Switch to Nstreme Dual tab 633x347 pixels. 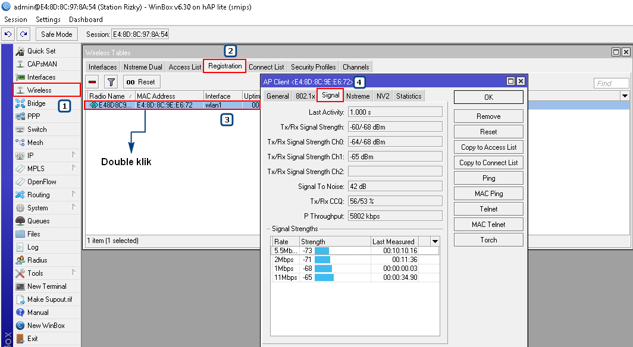pos(143,67)
